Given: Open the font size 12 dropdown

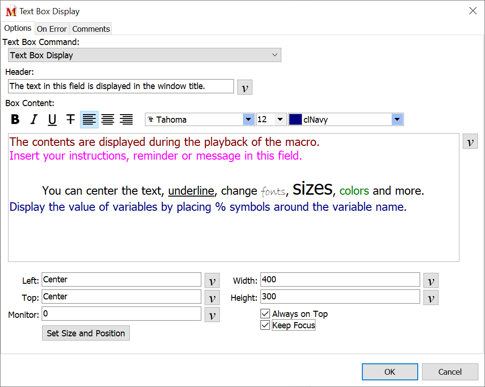Looking at the screenshot, I should click(x=280, y=120).
